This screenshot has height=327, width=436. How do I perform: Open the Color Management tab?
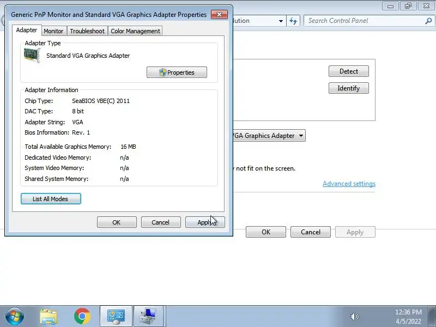point(135,31)
